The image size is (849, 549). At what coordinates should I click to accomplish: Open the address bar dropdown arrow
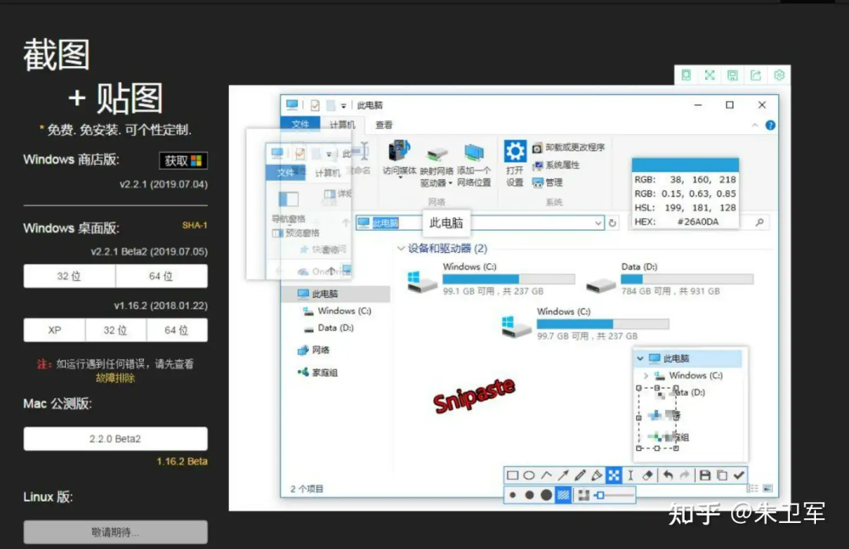click(x=599, y=223)
